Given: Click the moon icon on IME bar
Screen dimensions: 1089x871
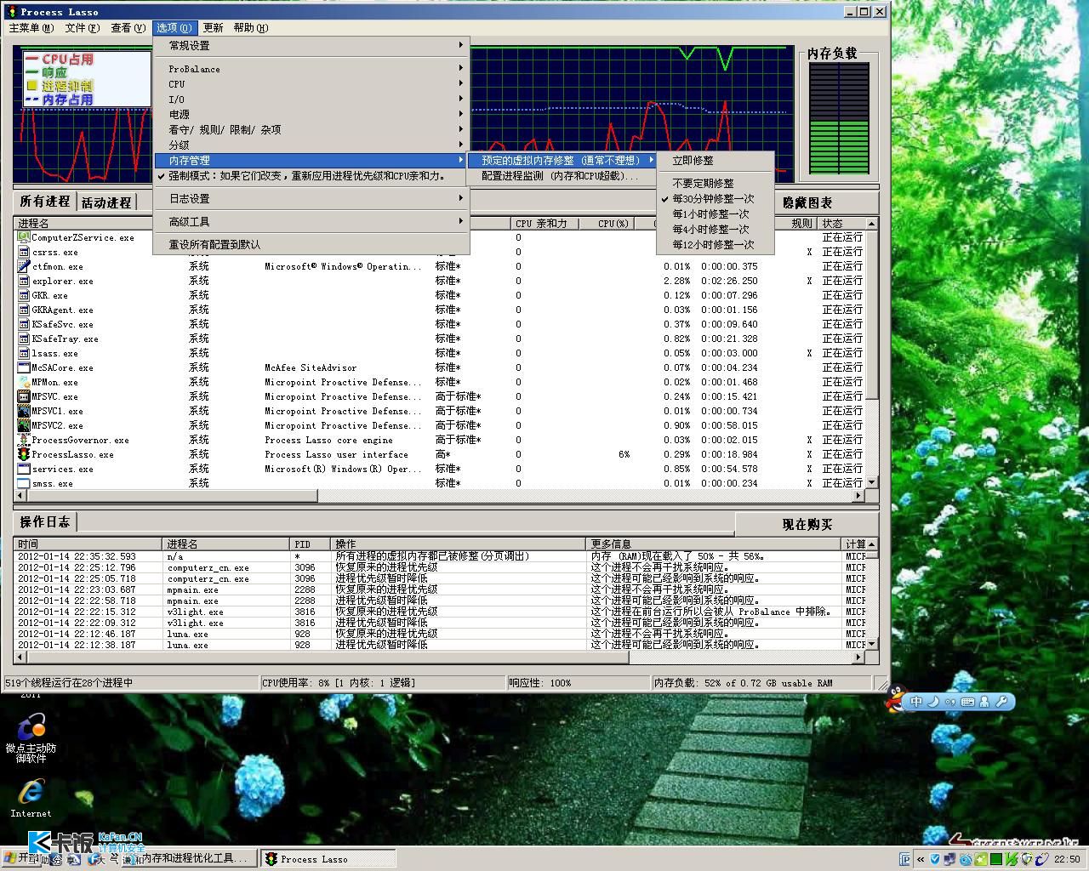Looking at the screenshot, I should (933, 702).
